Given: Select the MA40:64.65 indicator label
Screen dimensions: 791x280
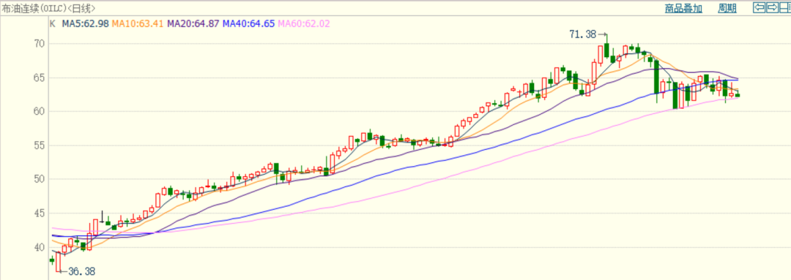Looking at the screenshot, I should pos(249,23).
